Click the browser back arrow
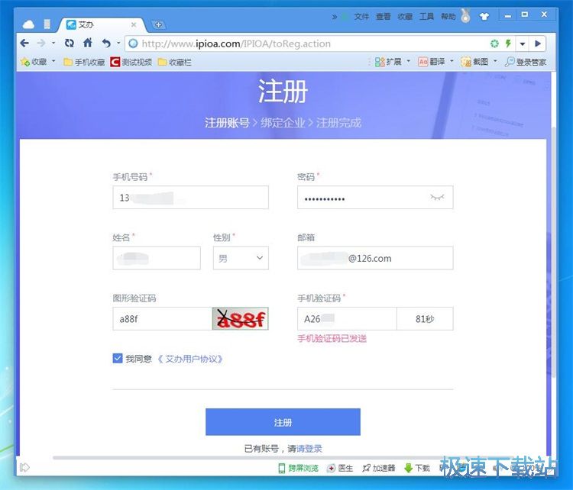Viewport: 573px width, 490px height. click(24, 43)
